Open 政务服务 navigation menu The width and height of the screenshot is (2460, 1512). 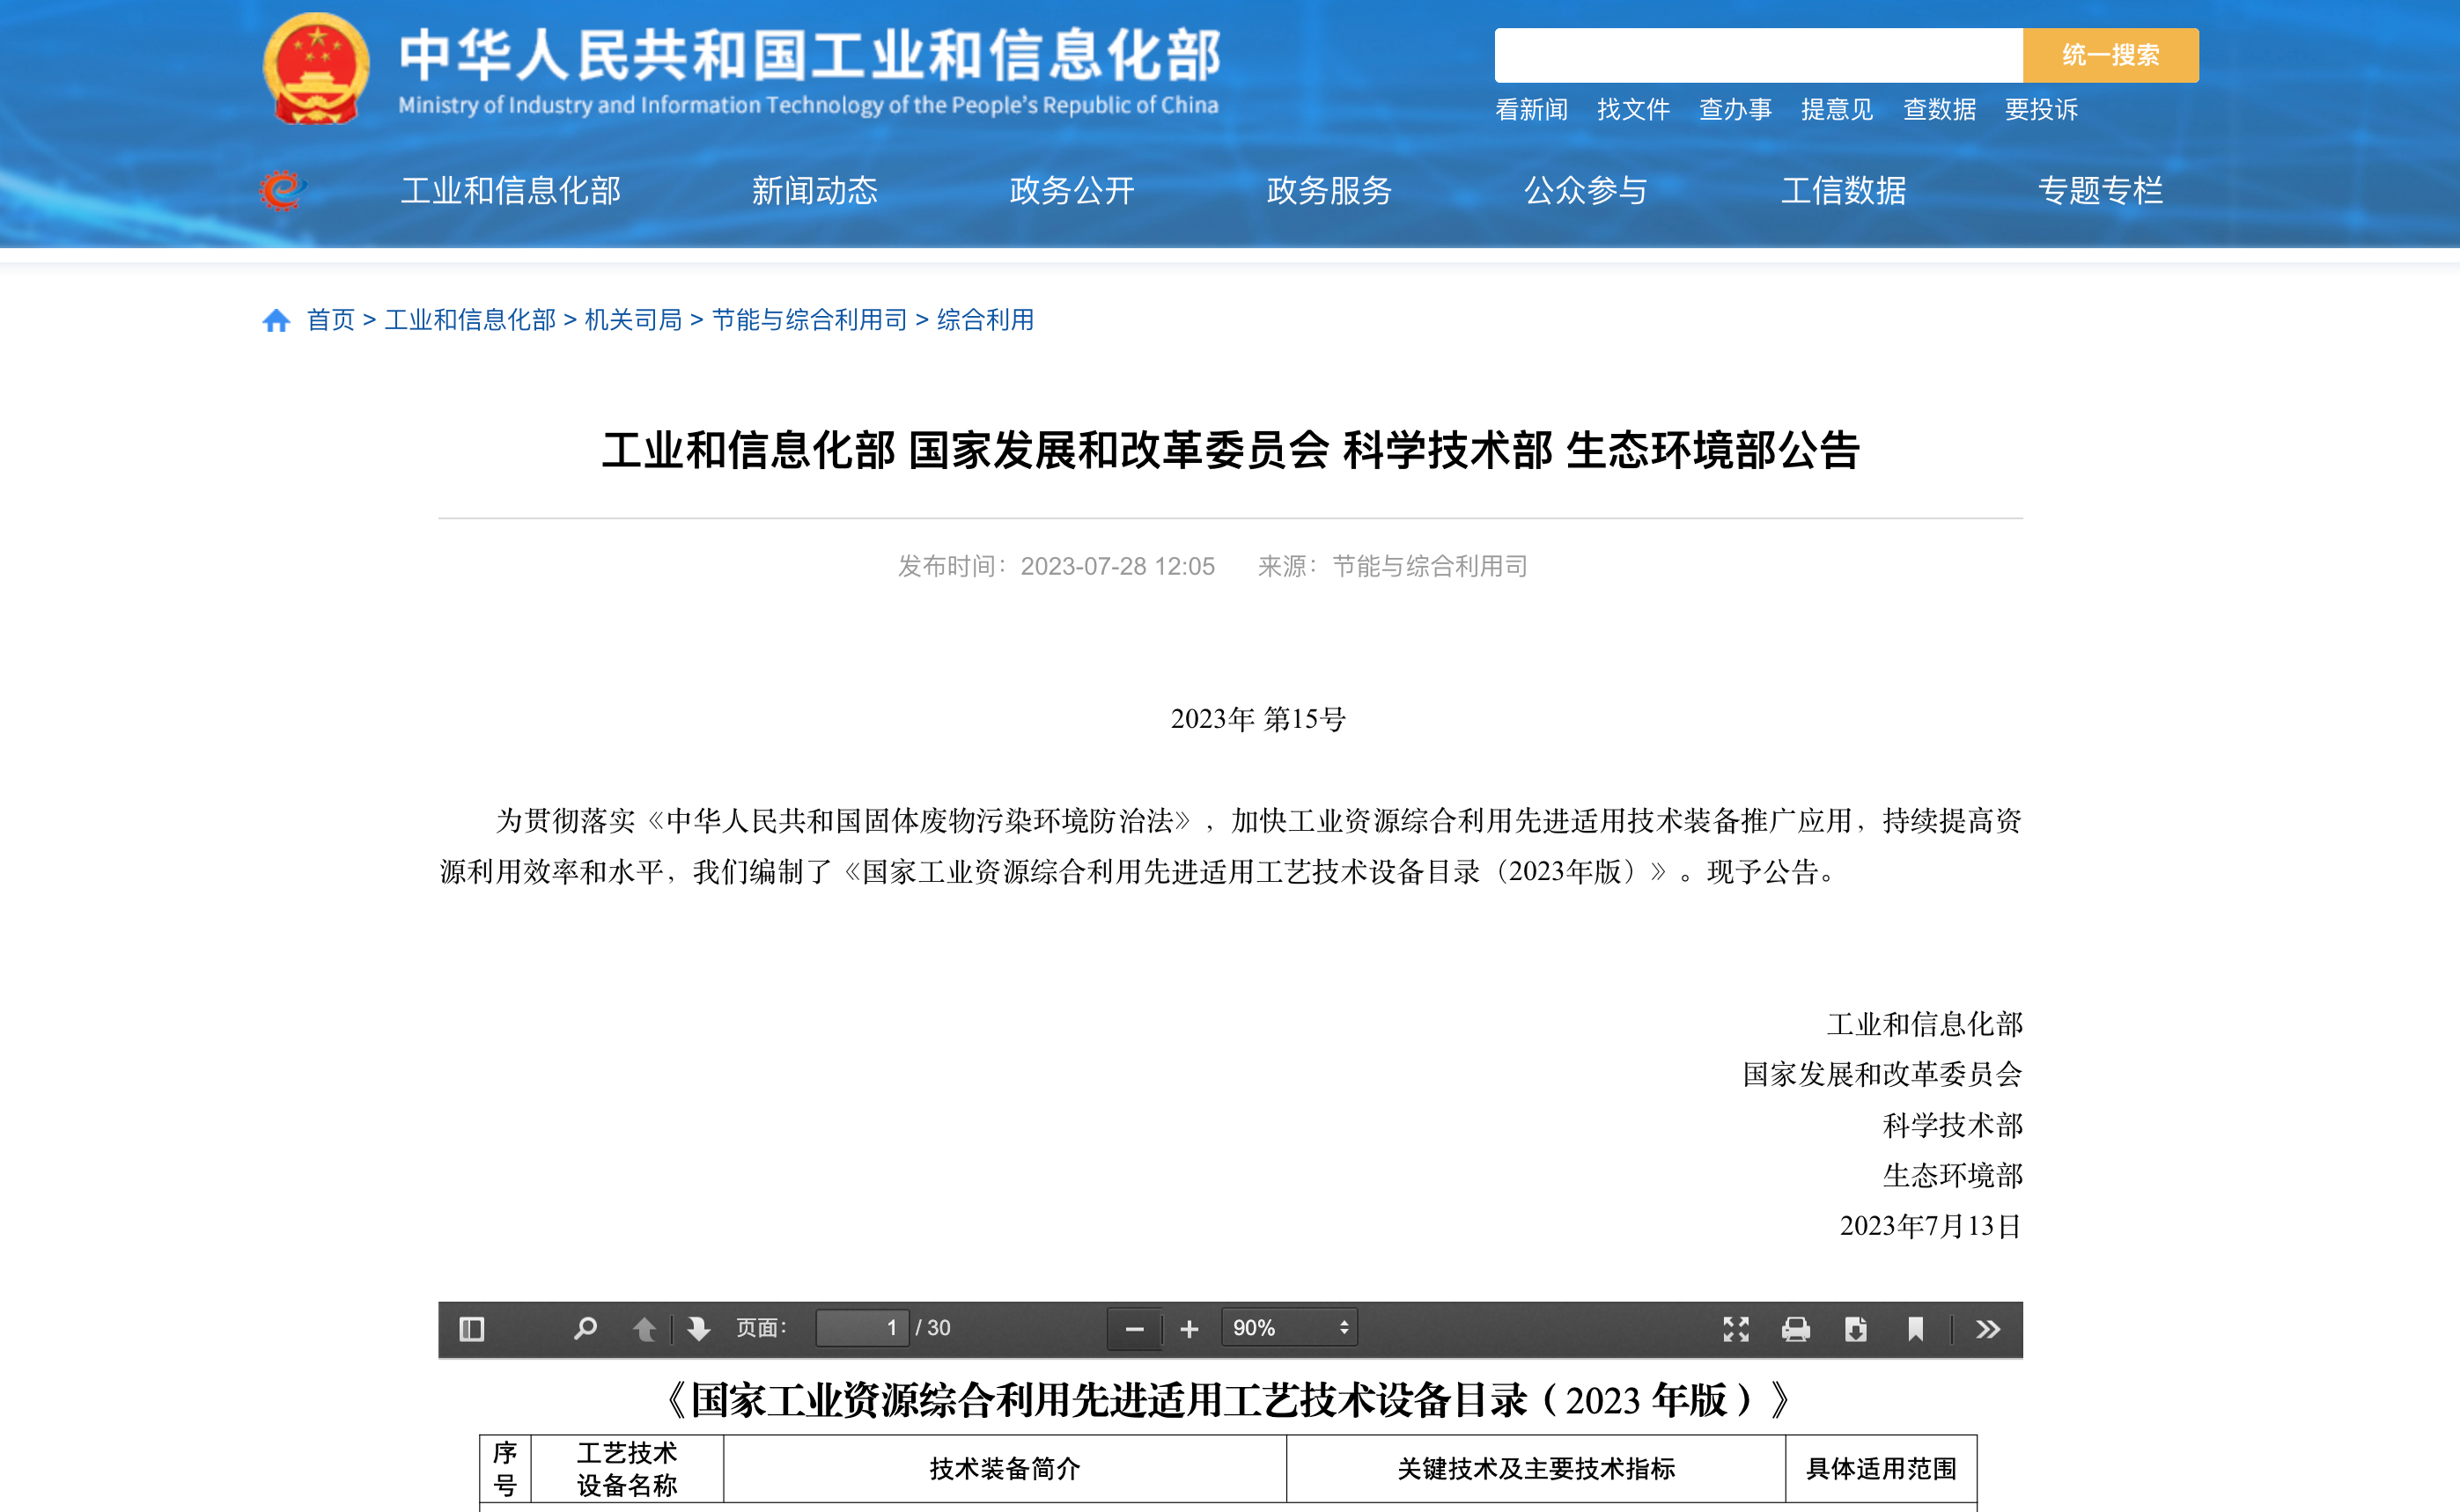(1329, 190)
